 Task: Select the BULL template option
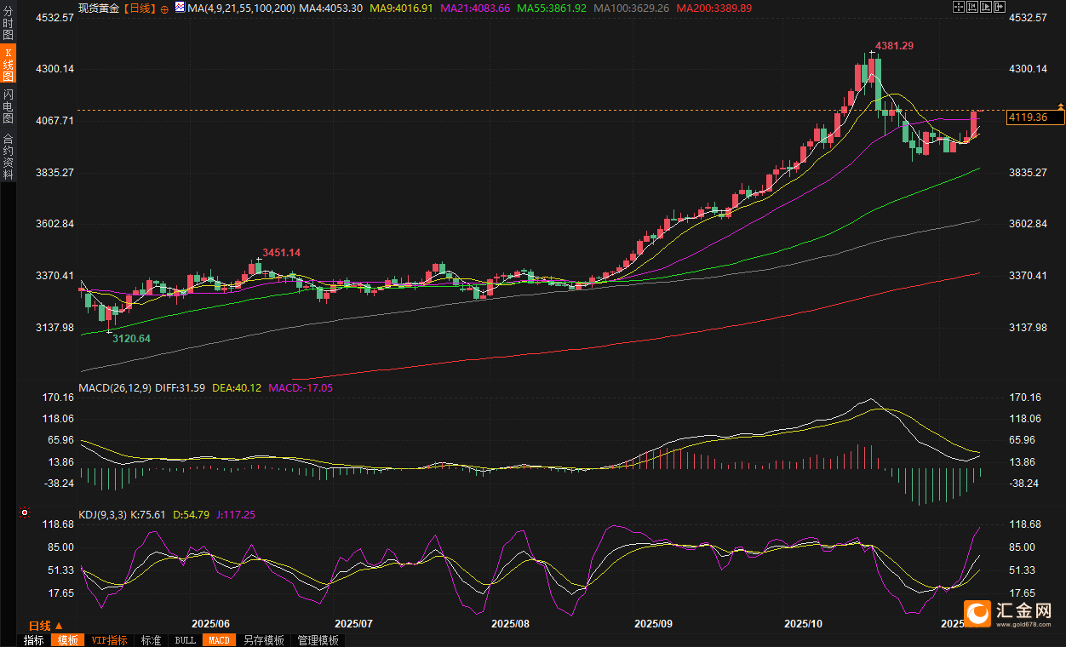tap(185, 640)
